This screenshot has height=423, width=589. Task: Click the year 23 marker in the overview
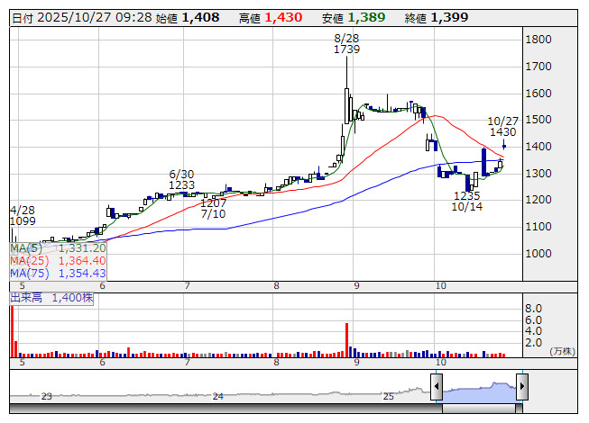coord(46,396)
